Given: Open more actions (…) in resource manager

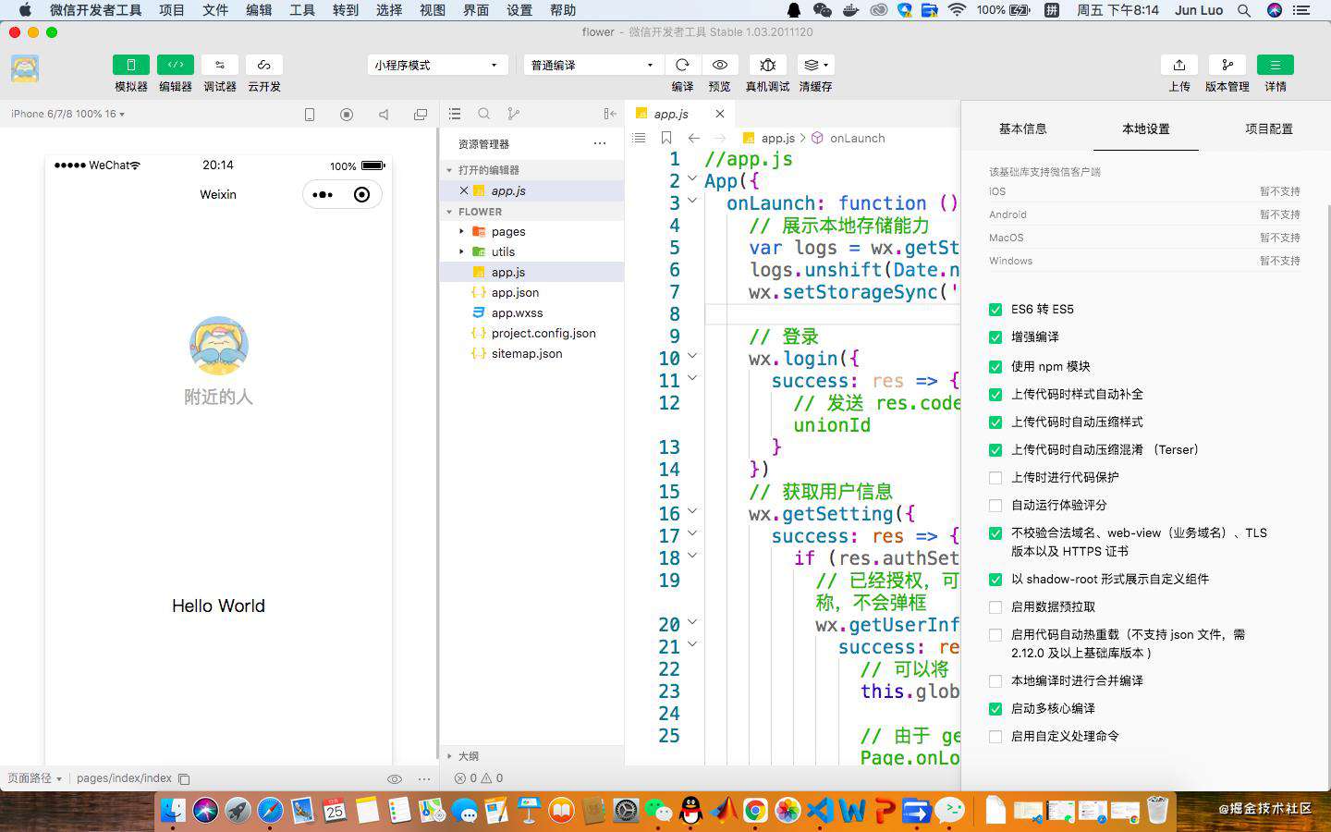Looking at the screenshot, I should tap(600, 143).
